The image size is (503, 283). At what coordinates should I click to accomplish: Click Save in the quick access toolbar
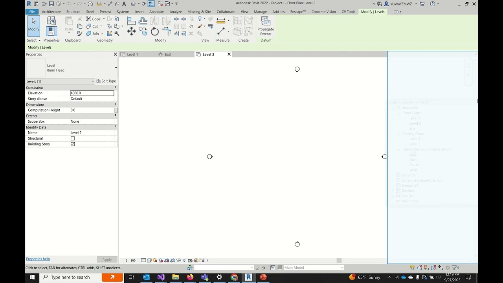click(x=51, y=4)
